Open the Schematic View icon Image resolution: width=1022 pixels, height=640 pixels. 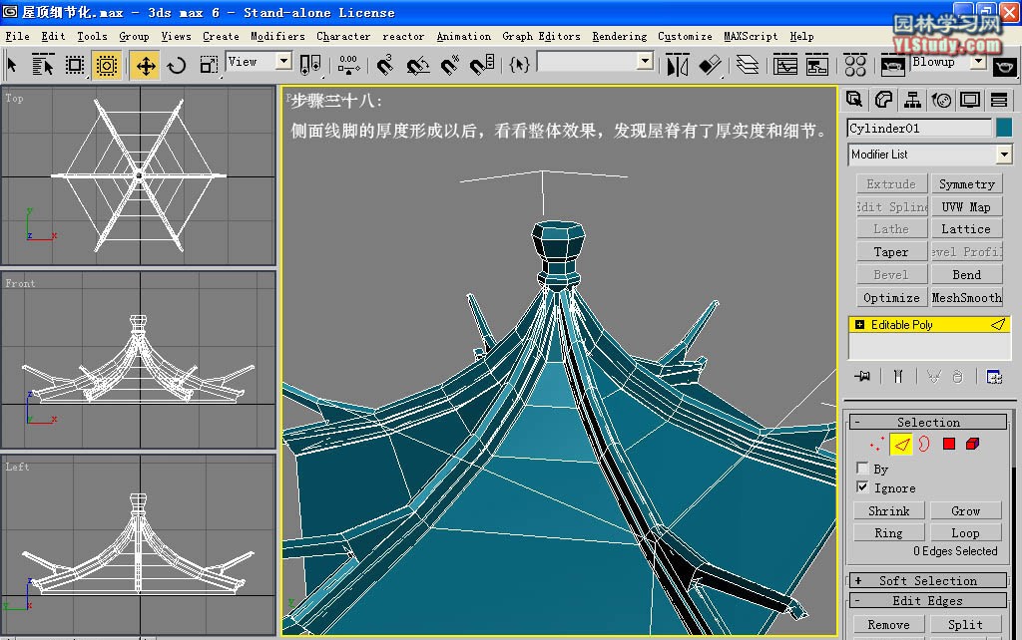(816, 65)
